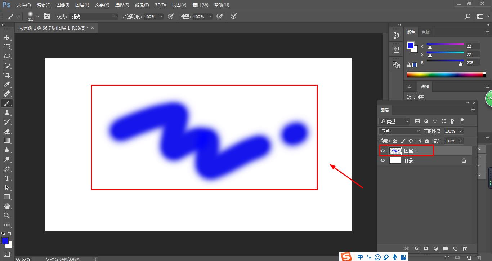Open the 滤镜(T) menu

tap(142, 5)
